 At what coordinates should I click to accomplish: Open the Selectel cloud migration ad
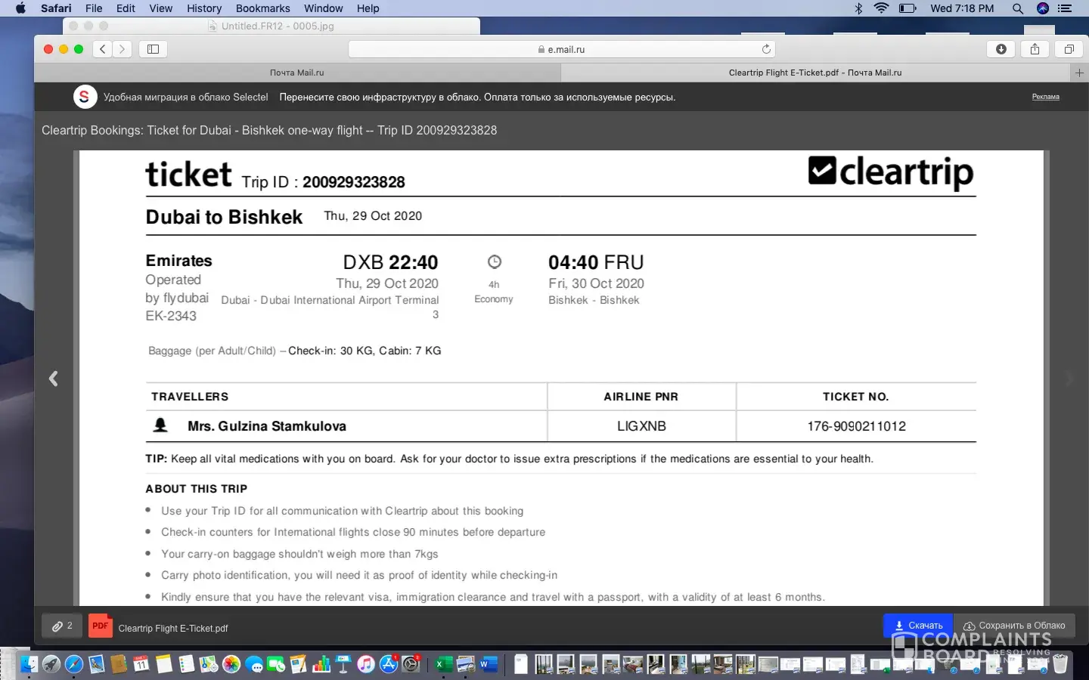(x=389, y=97)
